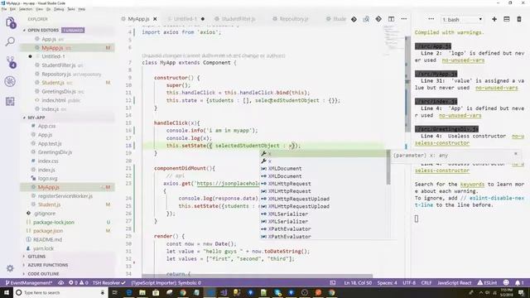Screen dimensions: 530x298
Task: Switch to the StudentFilter.js tab
Action: [238, 19]
